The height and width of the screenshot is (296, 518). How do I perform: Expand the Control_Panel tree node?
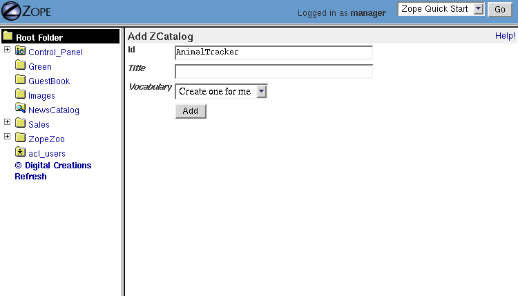pyautogui.click(x=7, y=50)
